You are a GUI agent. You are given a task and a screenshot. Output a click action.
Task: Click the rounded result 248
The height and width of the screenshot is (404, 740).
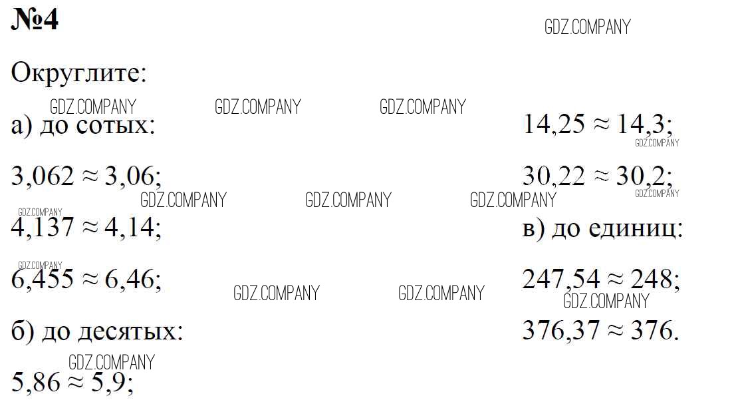[x=655, y=279]
